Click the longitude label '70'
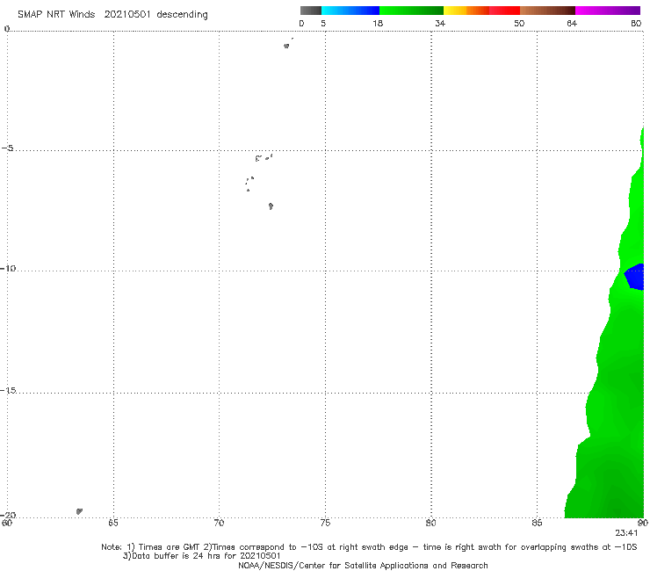 [x=219, y=523]
